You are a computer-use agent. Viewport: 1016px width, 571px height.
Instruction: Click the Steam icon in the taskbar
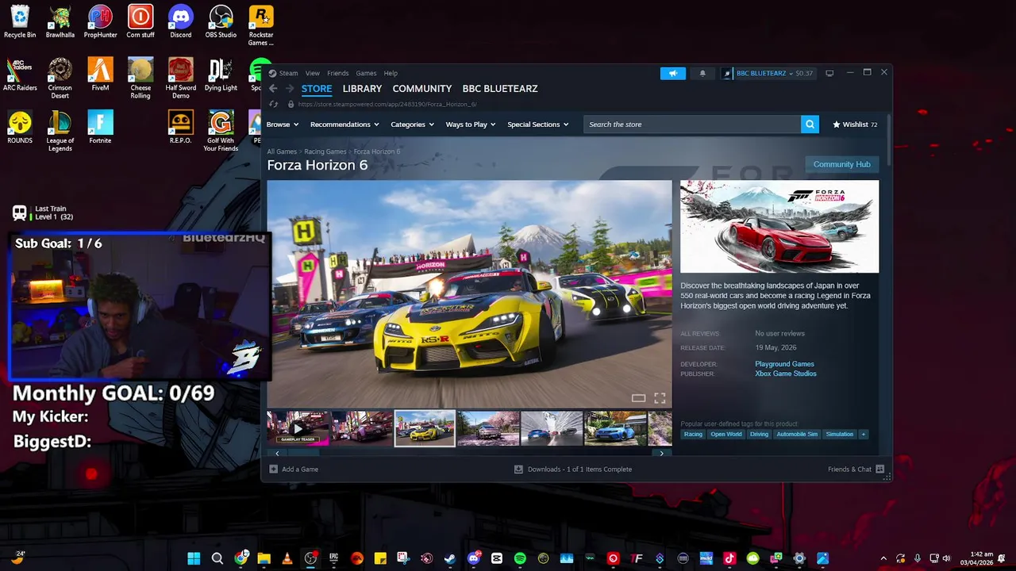[450, 558]
